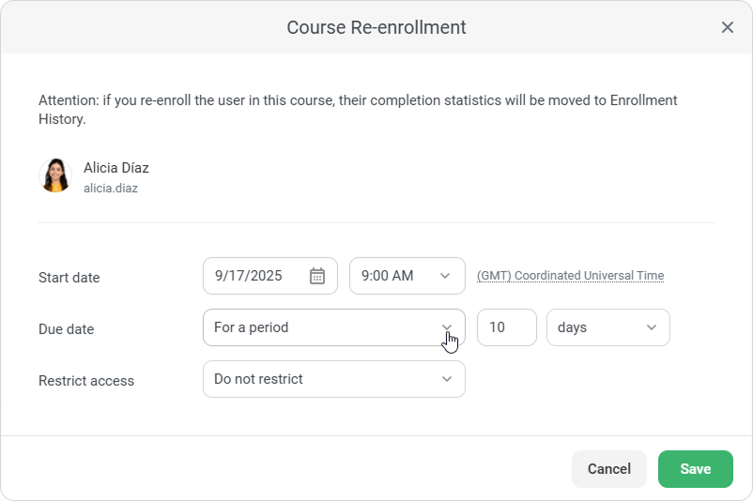
Task: Click the alicia.diaz username text
Action: (x=111, y=188)
